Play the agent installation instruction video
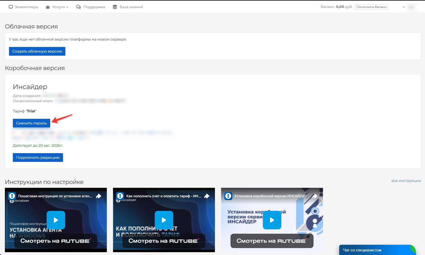Screen dimensions: 425x255 [56, 220]
